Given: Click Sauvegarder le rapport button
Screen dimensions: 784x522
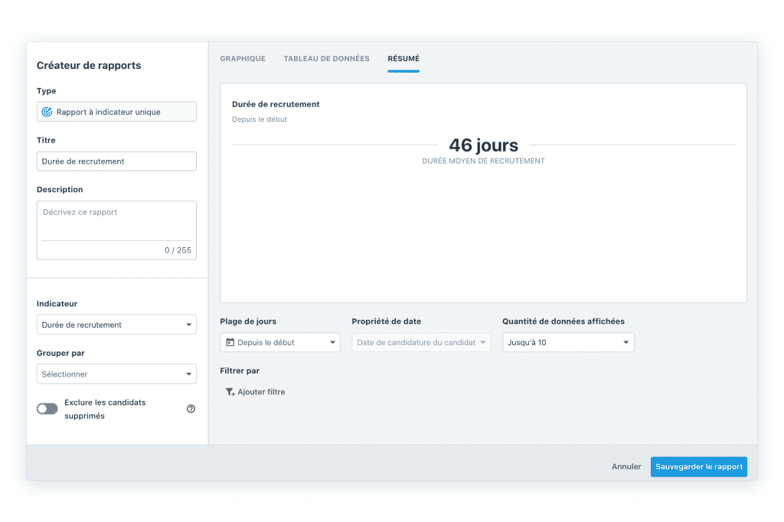Looking at the screenshot, I should click(x=698, y=467).
